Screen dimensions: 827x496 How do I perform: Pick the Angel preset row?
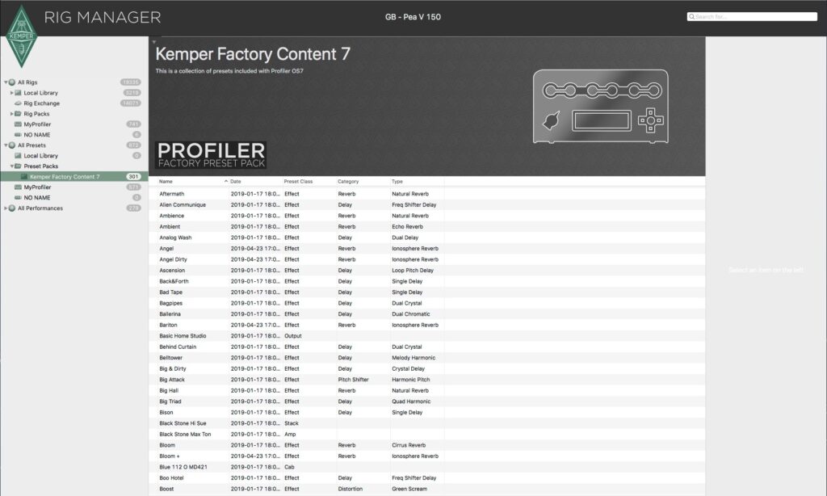426,249
